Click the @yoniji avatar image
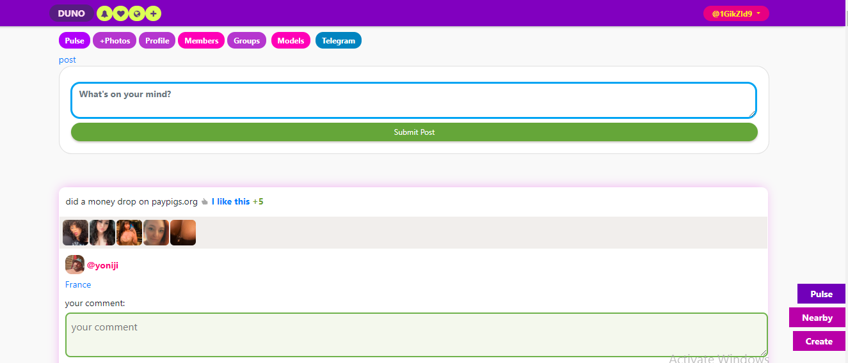Screen dimensions: 848x363 (75, 265)
